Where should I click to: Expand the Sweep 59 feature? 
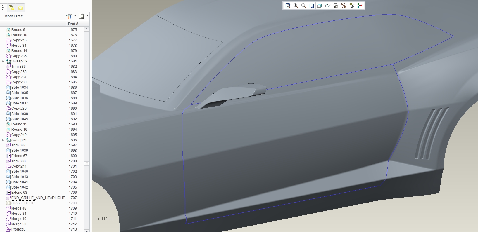(x=3, y=61)
